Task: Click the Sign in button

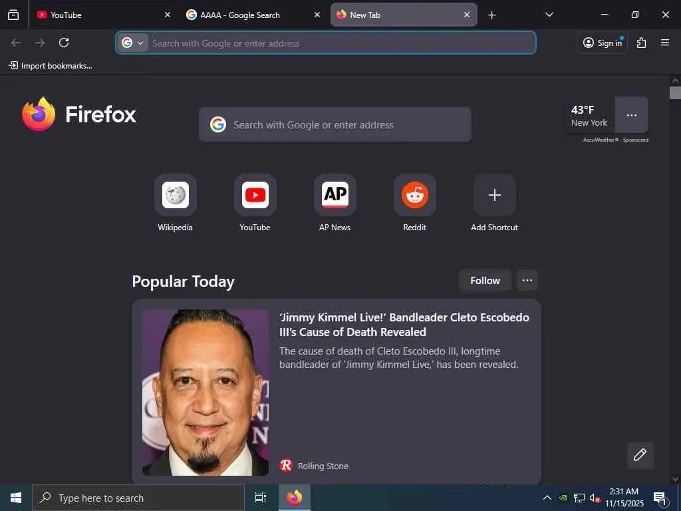Action: (x=603, y=43)
